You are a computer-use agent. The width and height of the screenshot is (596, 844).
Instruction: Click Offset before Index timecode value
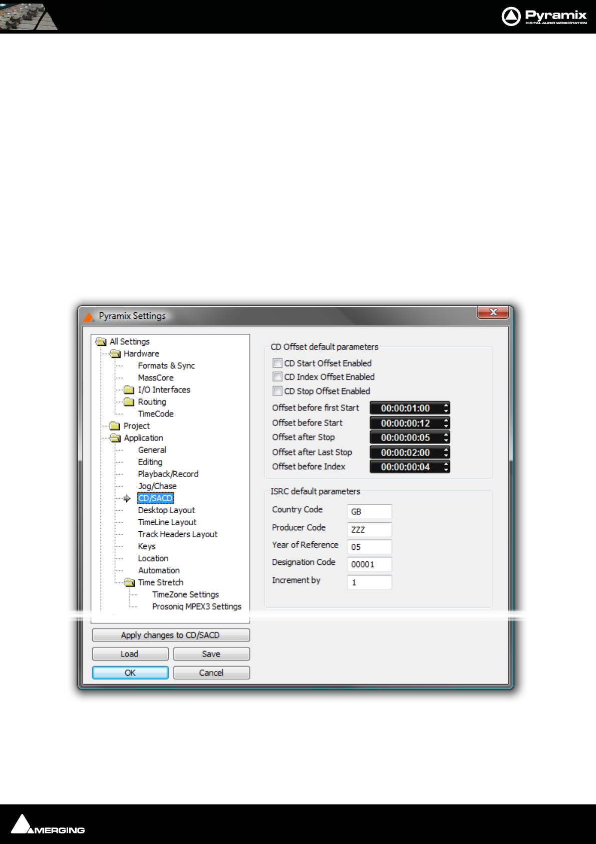coord(405,467)
